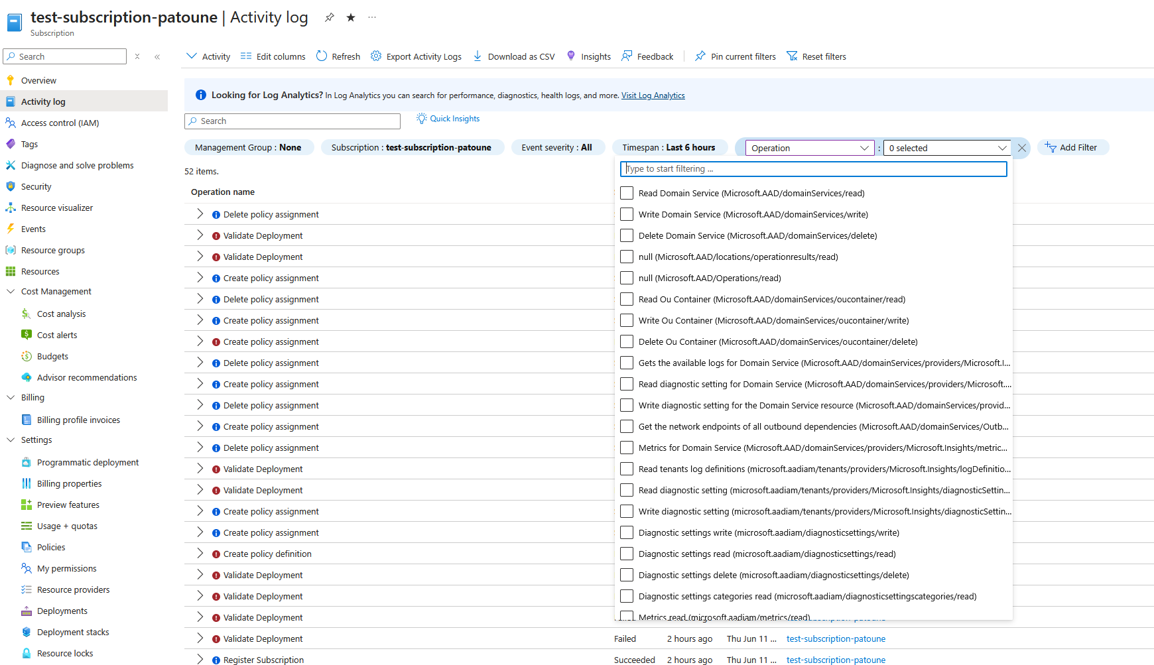Expand the first Delete policy assignment row
Image resolution: width=1154 pixels, height=665 pixels.
point(200,213)
